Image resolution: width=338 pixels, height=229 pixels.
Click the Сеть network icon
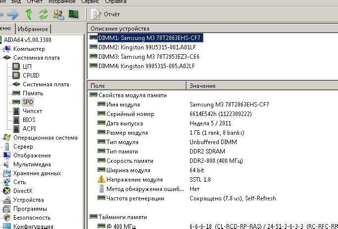[x=7, y=182]
